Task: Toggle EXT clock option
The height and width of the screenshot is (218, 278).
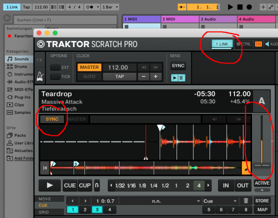Action: [x=55, y=67]
